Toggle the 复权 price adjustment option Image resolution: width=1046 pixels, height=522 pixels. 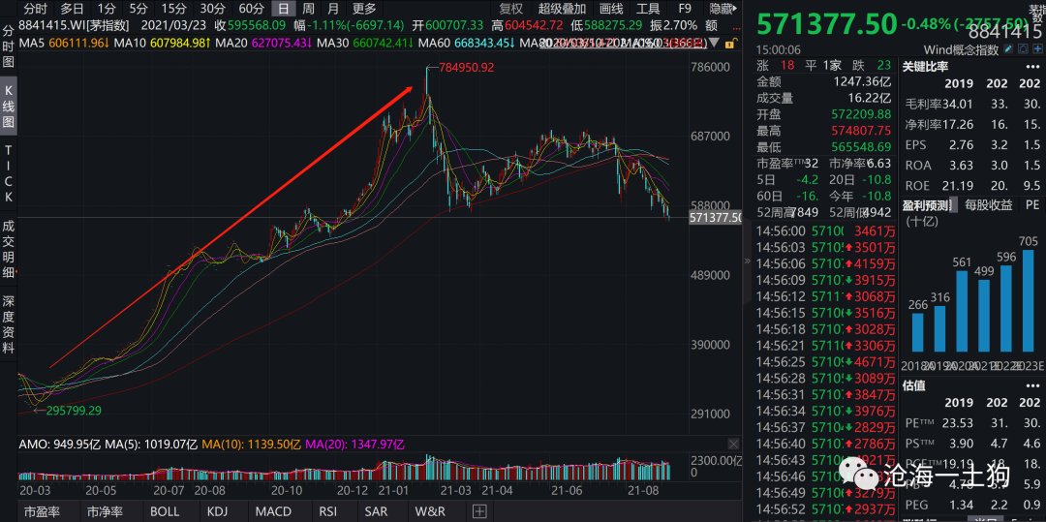pyautogui.click(x=510, y=9)
